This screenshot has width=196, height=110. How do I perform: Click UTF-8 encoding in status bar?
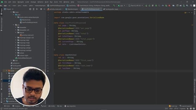click(x=176, y=109)
